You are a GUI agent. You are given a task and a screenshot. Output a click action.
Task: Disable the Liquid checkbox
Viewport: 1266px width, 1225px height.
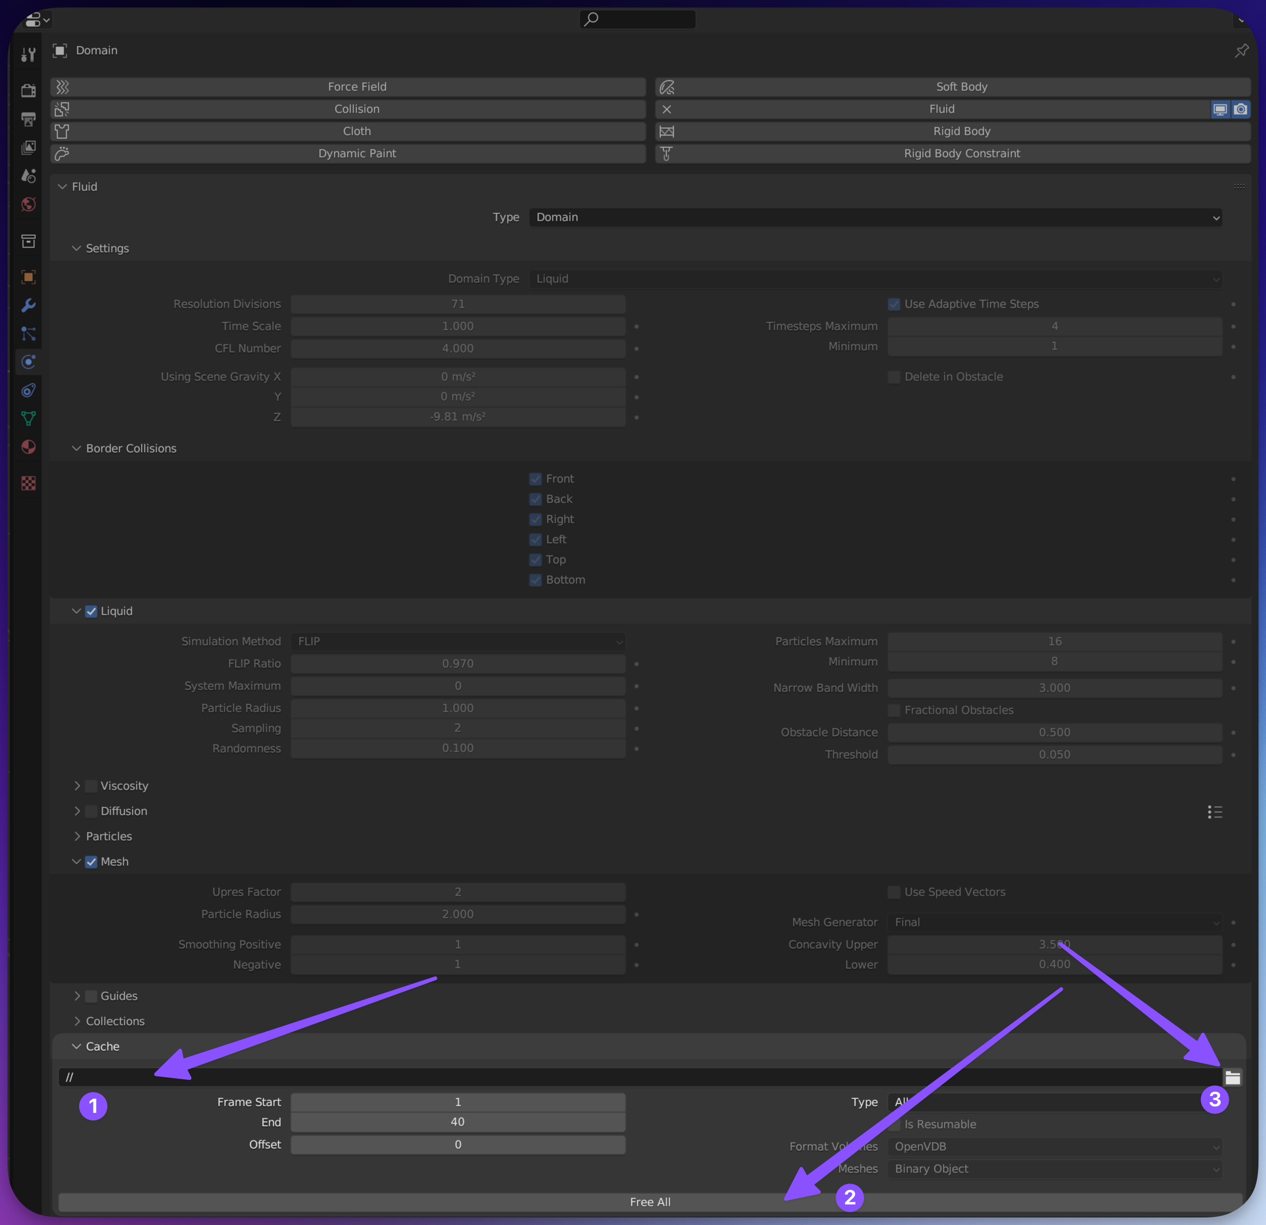pyautogui.click(x=91, y=611)
